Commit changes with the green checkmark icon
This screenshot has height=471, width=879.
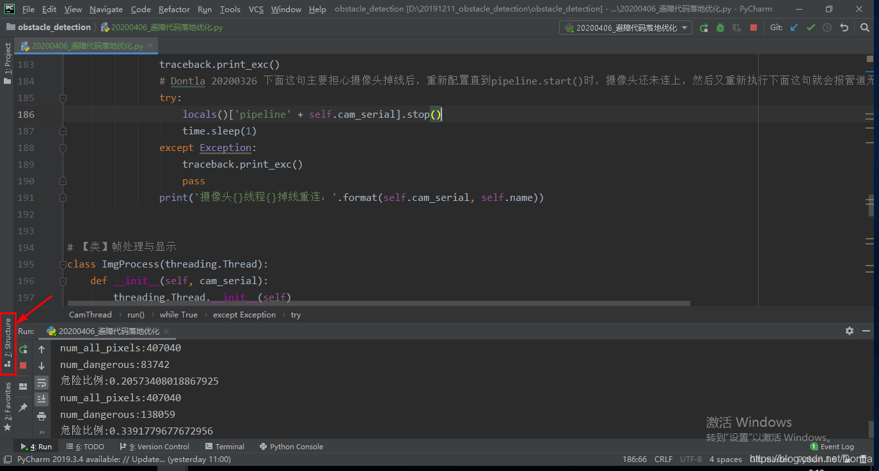(x=812, y=27)
